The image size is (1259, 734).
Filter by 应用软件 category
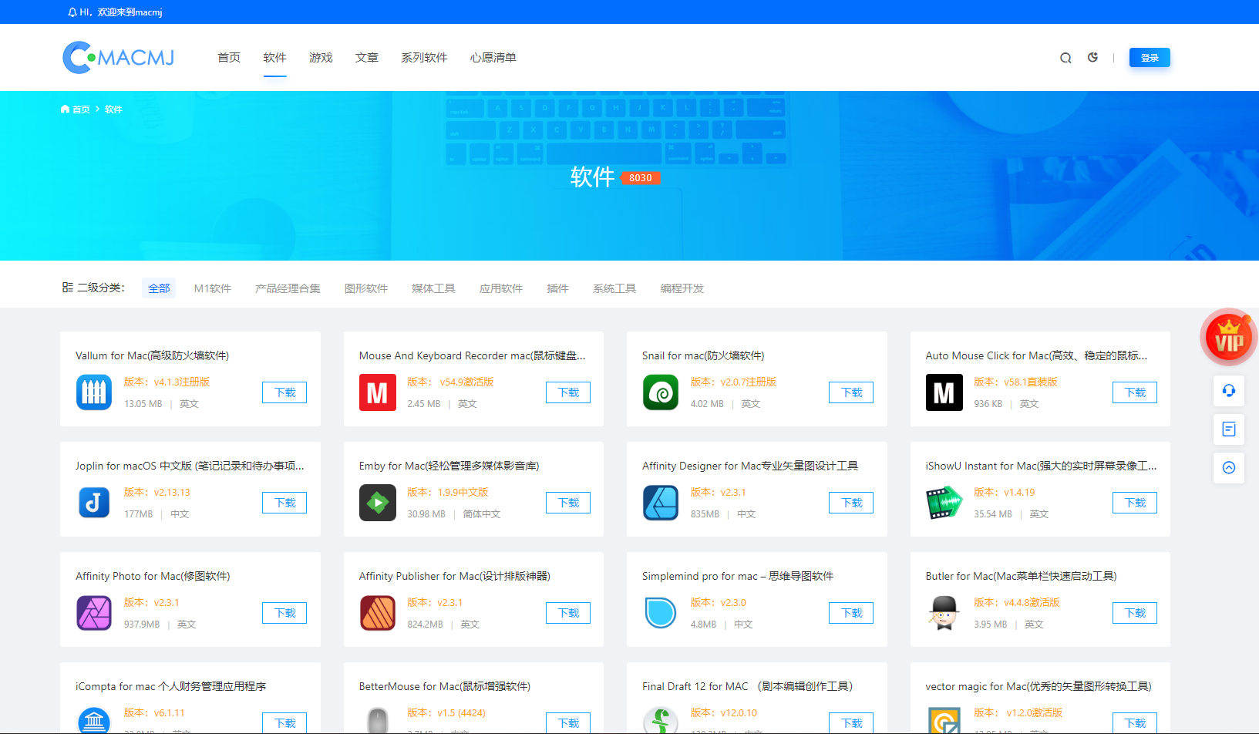click(501, 288)
